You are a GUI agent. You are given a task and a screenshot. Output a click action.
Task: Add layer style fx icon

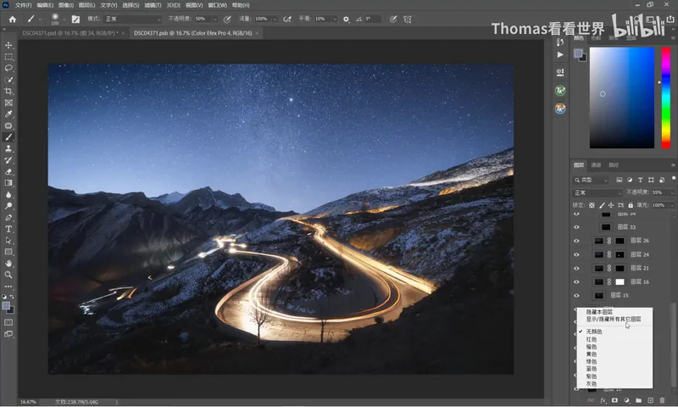[x=603, y=400]
